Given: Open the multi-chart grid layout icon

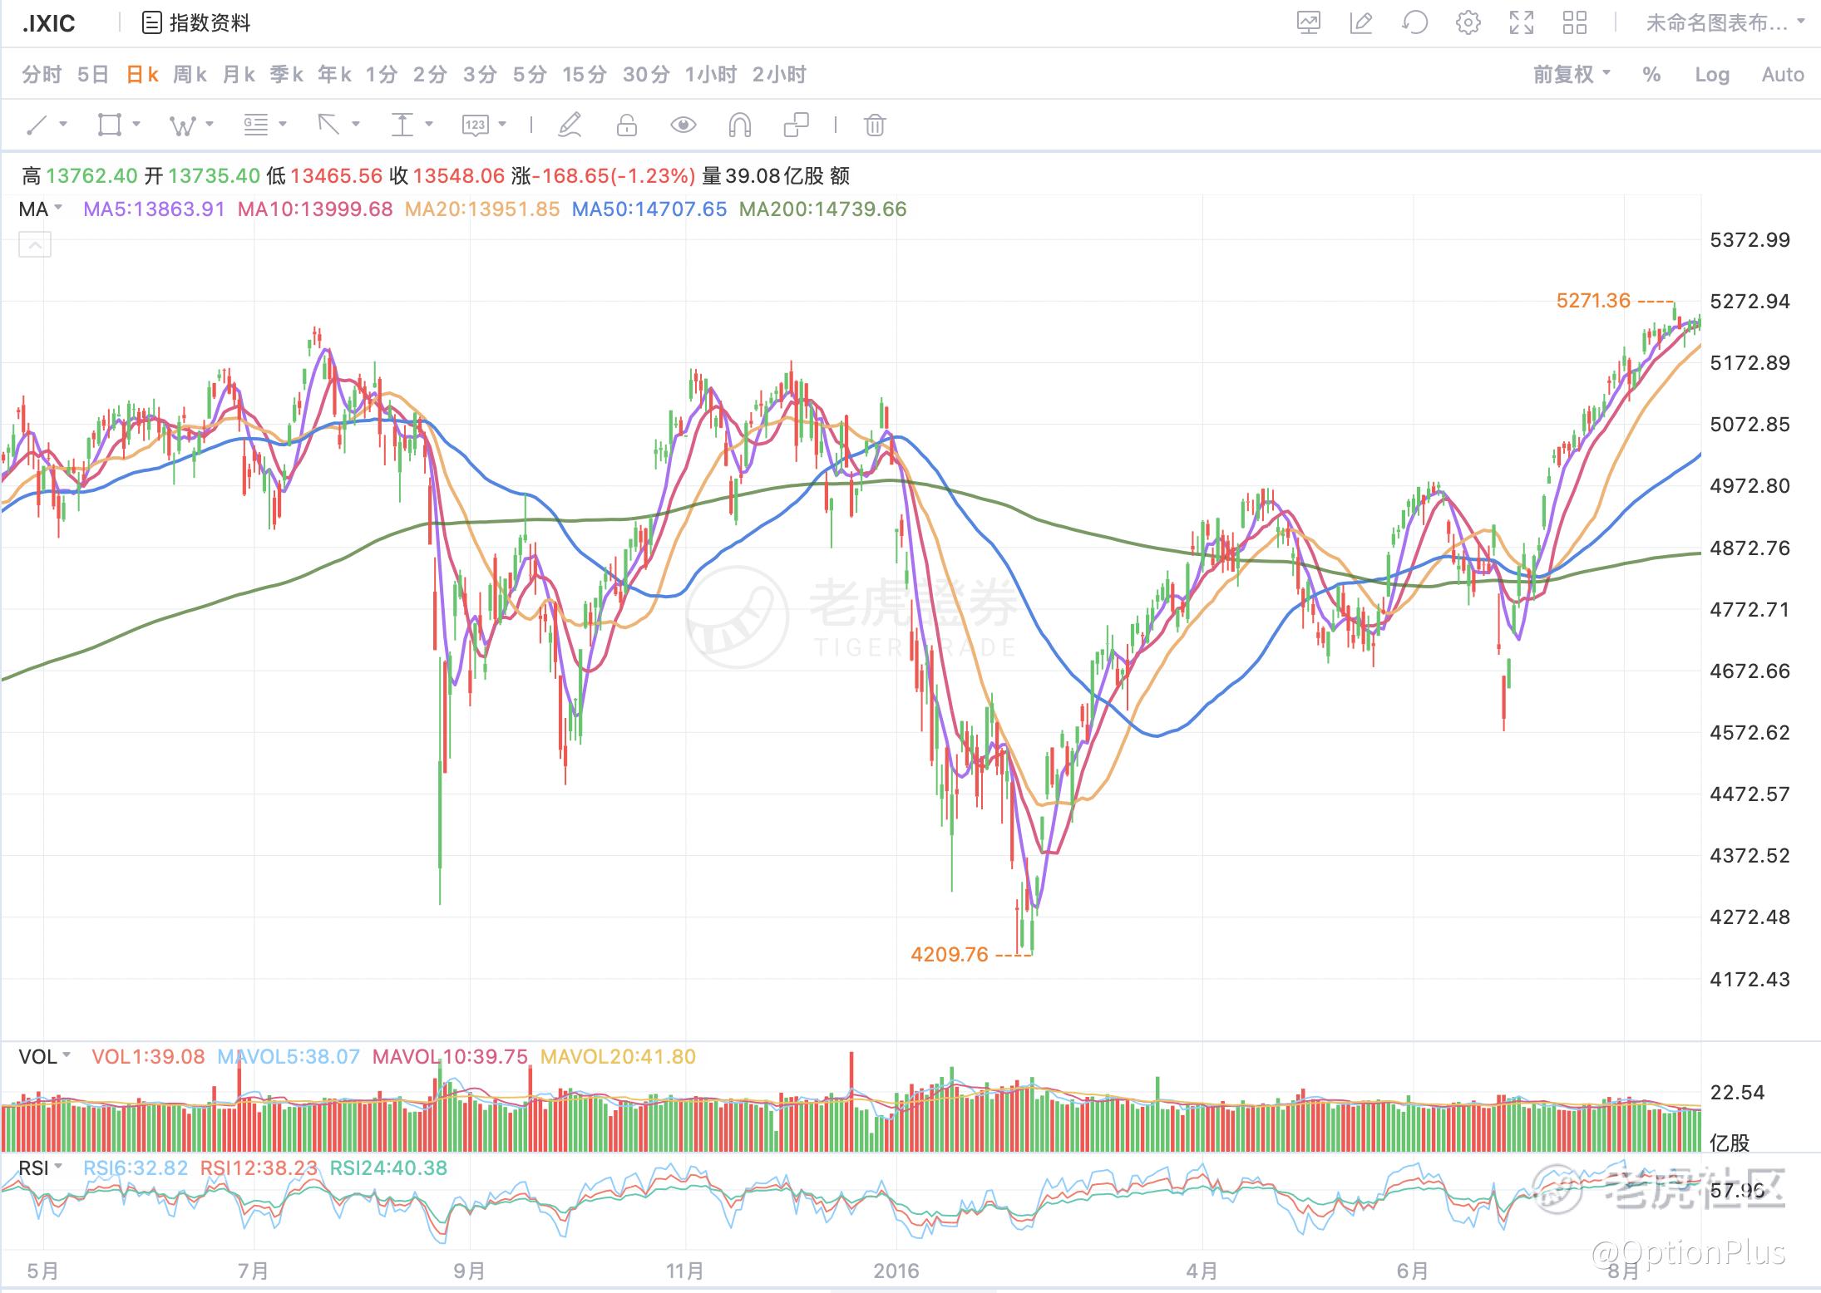Looking at the screenshot, I should (x=1574, y=23).
